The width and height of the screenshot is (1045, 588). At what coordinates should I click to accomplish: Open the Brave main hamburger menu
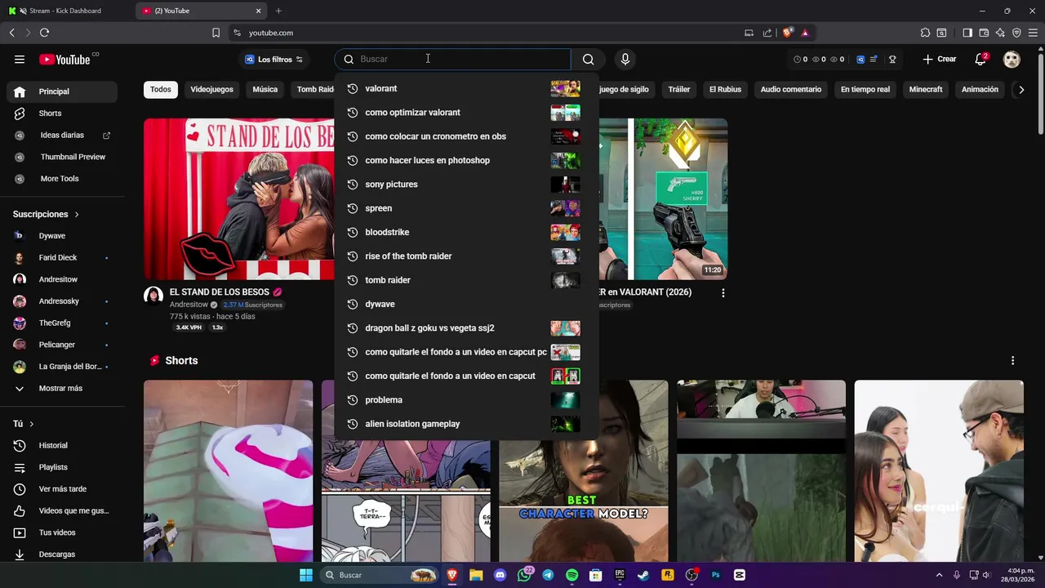click(1033, 33)
